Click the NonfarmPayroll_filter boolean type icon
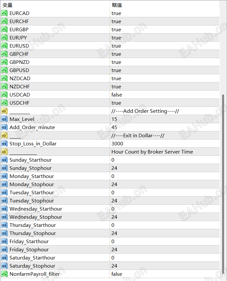This screenshot has width=227, height=281. pyautogui.click(x=4, y=274)
